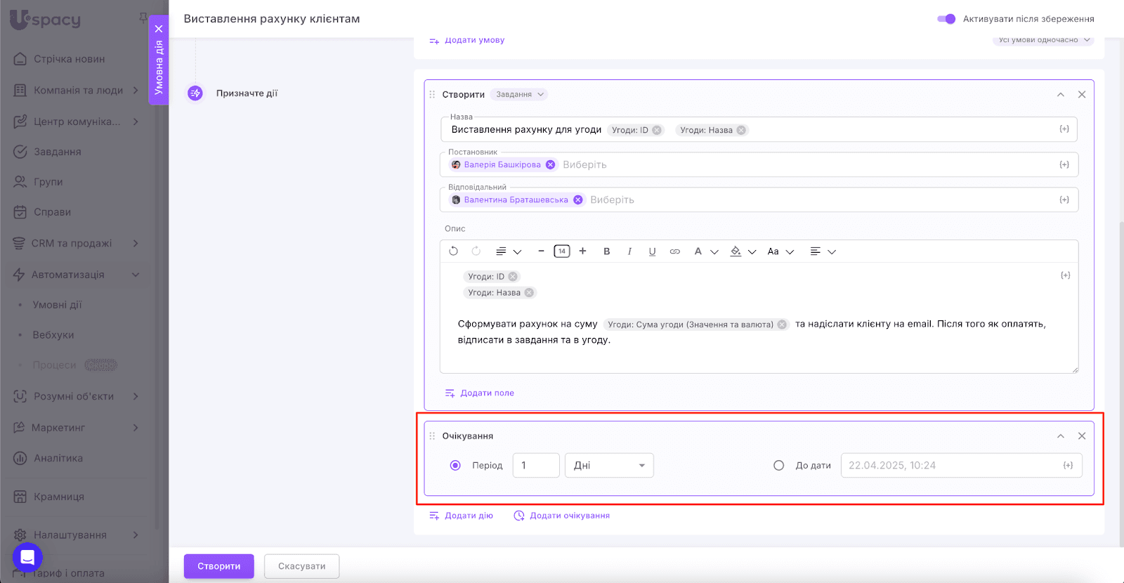Open the chat support bubble icon
1124x583 pixels.
27,558
